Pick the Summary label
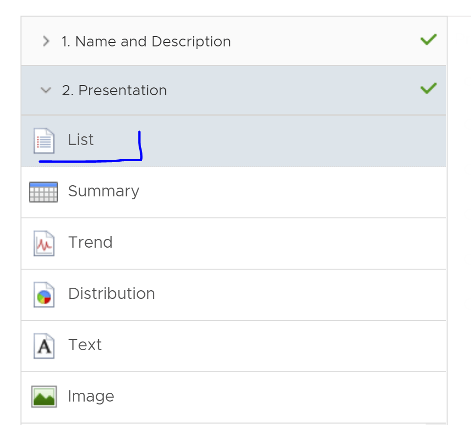 [103, 191]
